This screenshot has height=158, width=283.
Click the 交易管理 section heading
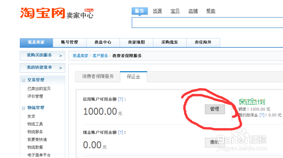(x=36, y=80)
